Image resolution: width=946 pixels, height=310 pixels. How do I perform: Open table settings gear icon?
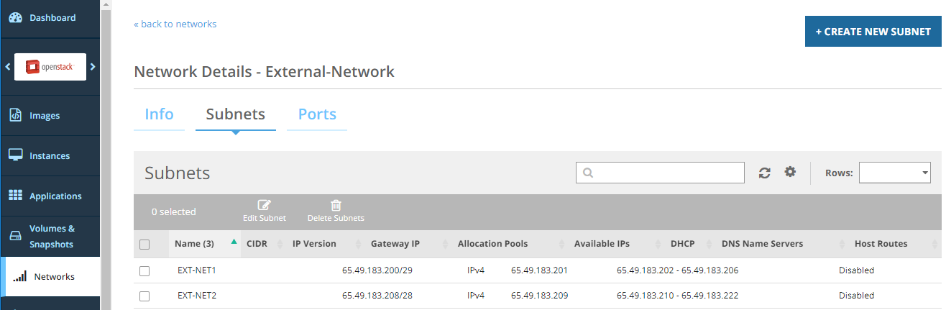790,172
